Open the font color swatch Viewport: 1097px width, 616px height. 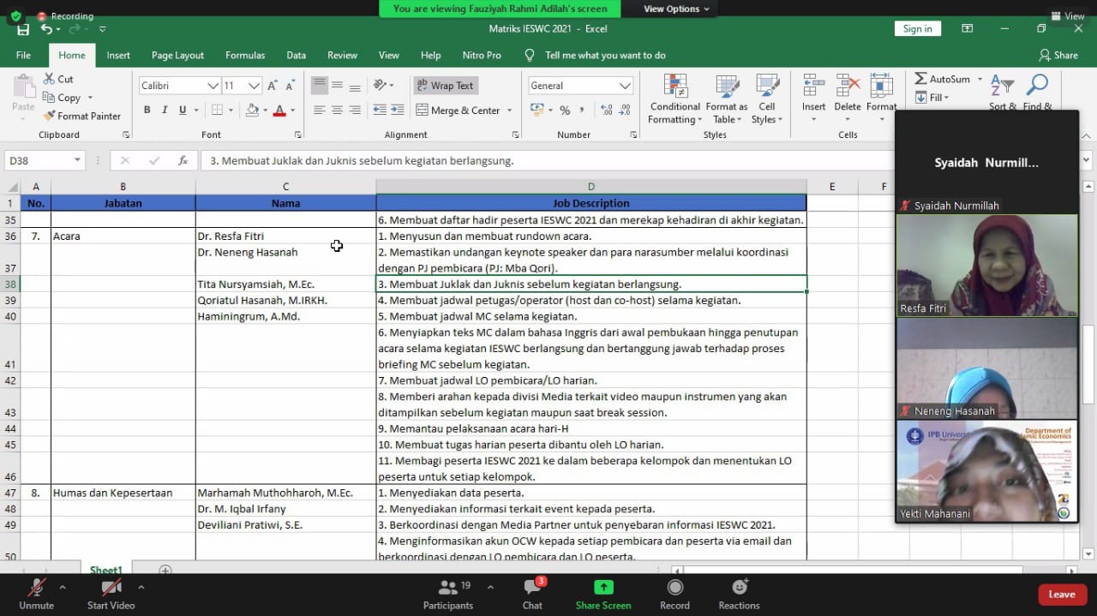point(279,110)
